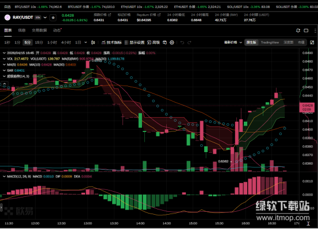Switch to TradingView chart
Screen dimensions: 318x229
(x=270, y=42)
